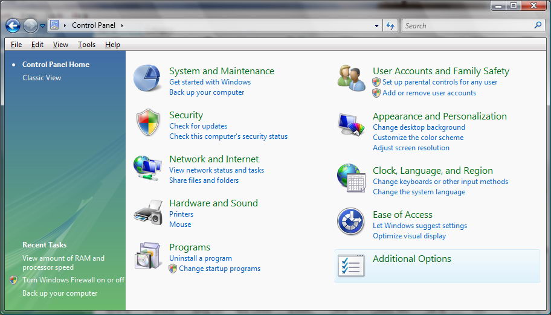
Task: Open the Help menu
Action: coord(112,45)
